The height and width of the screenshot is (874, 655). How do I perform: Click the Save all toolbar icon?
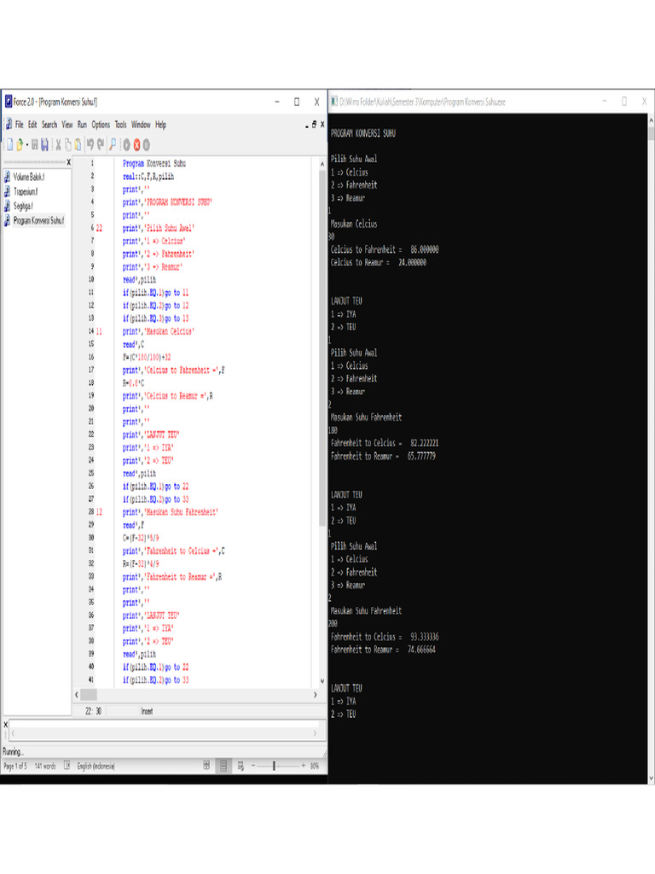[x=44, y=145]
